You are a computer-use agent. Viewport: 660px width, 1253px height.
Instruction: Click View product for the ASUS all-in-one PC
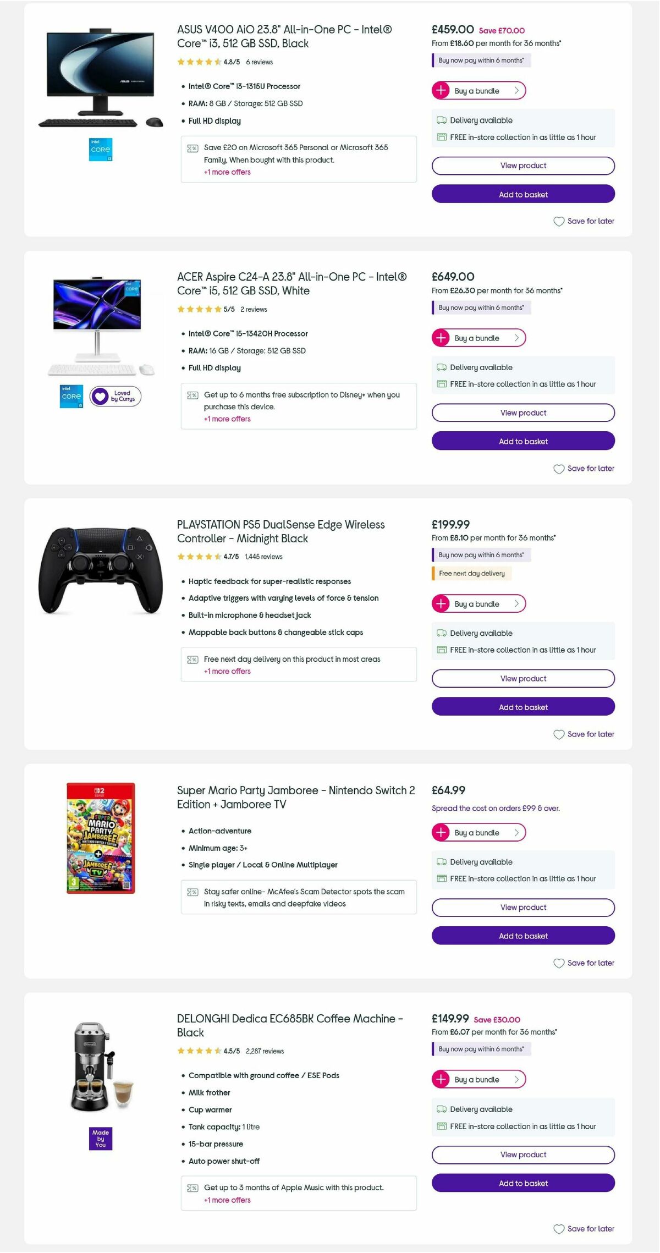pos(522,166)
